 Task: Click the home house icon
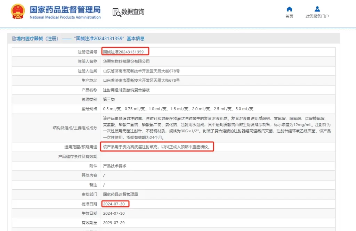(289, 9)
